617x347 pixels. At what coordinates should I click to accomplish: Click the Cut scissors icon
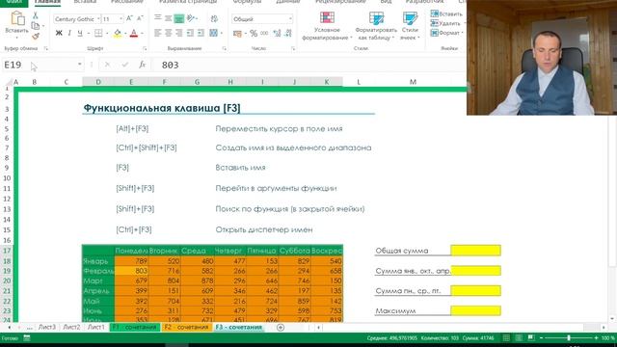36,15
